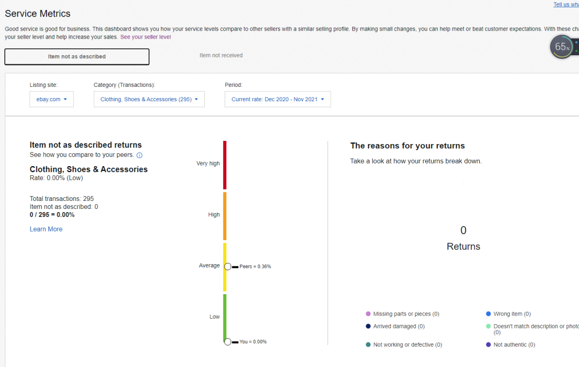Open the Listing site ebay.com dropdown

[x=51, y=99]
